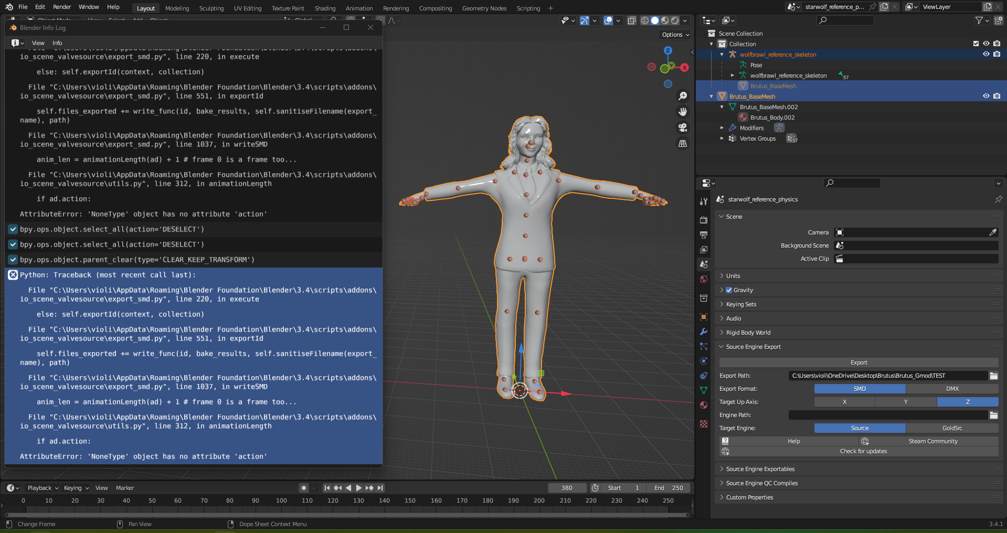This screenshot has width=1007, height=533.
Task: Hide Brutus_BaseMesh using its eye icon
Action: coord(987,96)
